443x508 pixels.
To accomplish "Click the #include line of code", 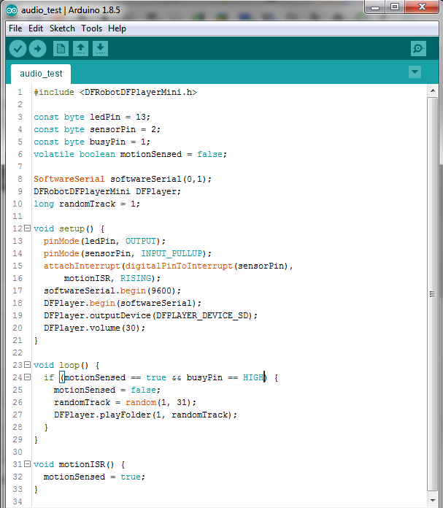I will click(115, 93).
